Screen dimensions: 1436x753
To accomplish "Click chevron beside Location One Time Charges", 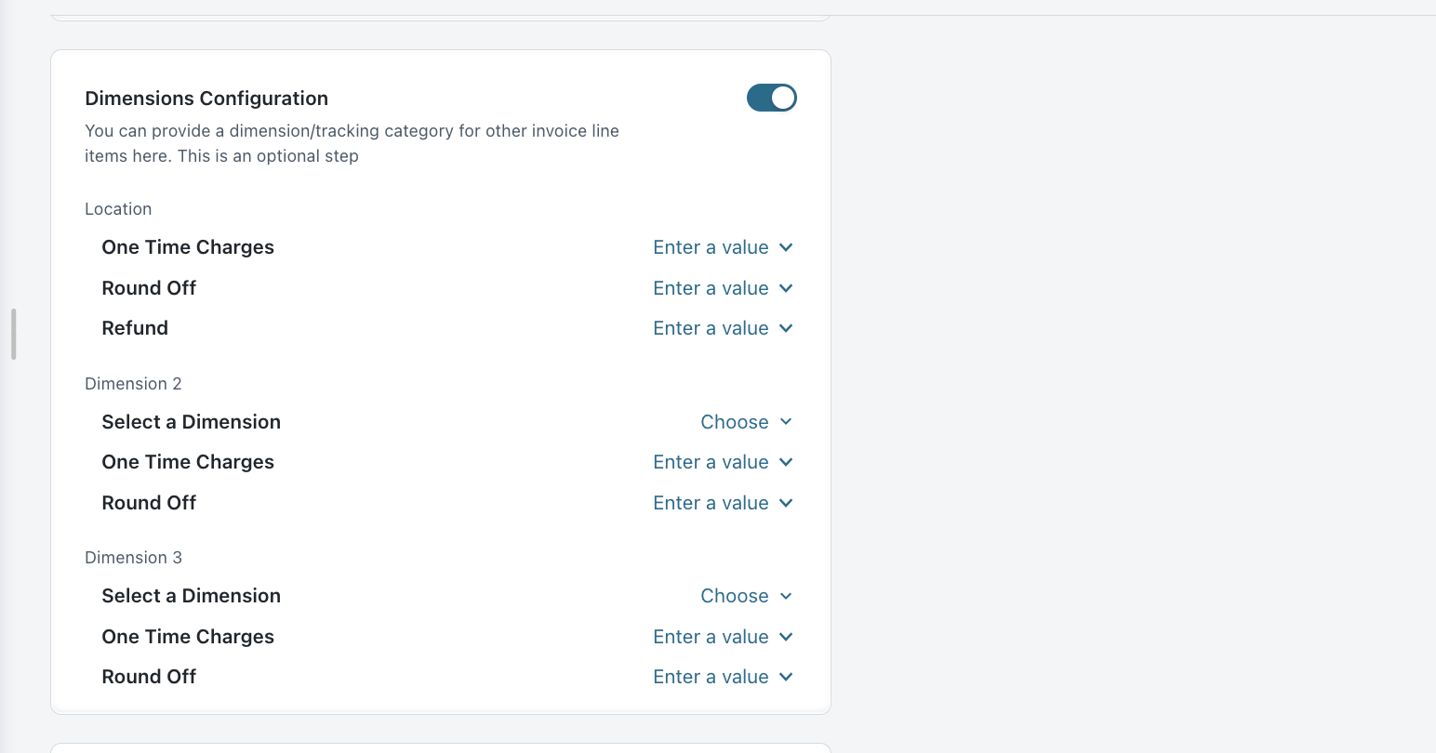I will coord(786,247).
